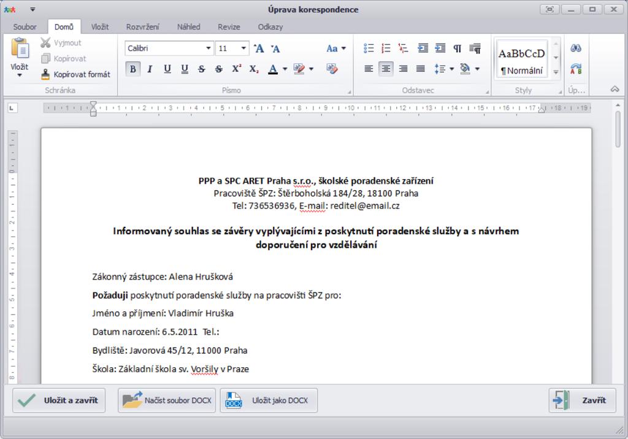
Task: Insert a bulleted list
Action: 369,48
